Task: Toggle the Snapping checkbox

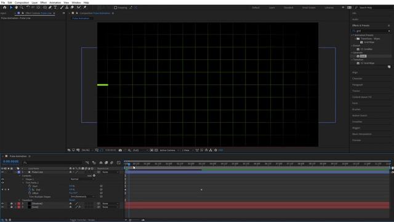Action: click(x=116, y=7)
